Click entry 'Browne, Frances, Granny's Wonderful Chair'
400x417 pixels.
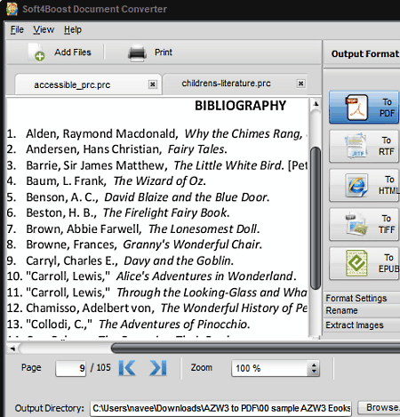point(134,245)
